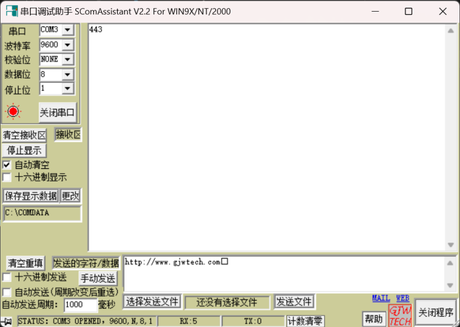
Task: Click the 自动发送周期 1000 input field
Action: coord(80,305)
